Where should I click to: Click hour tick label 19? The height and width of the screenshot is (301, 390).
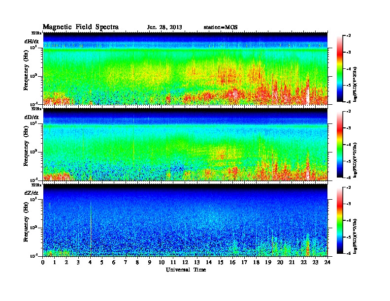click(268, 263)
